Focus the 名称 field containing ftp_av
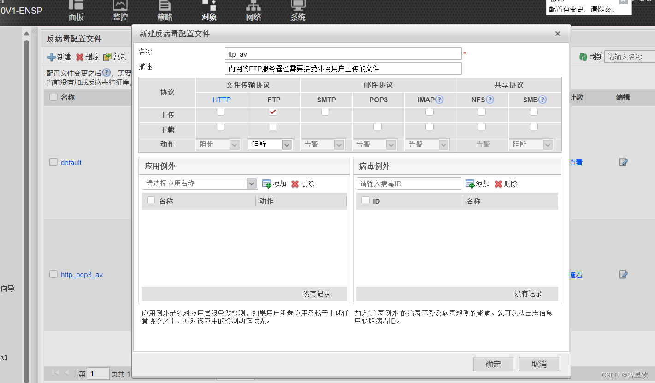655x383 pixels. (x=343, y=54)
